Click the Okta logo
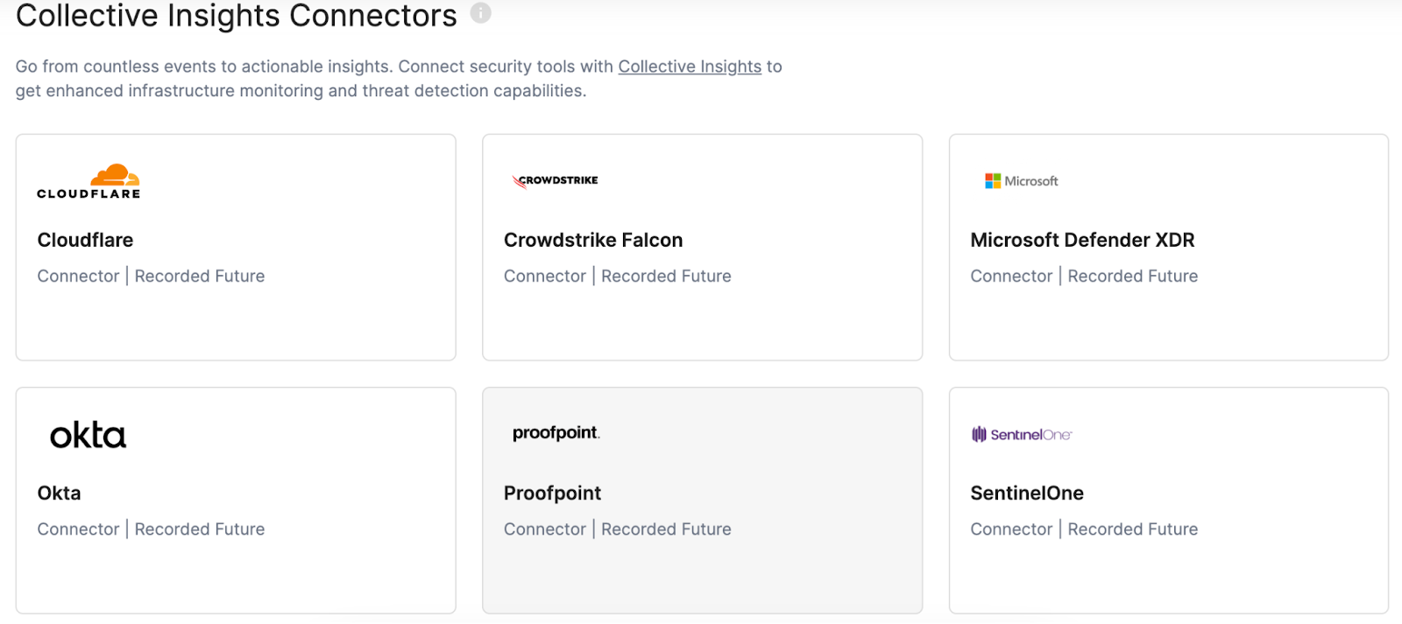1402x624 pixels. pyautogui.click(x=88, y=435)
